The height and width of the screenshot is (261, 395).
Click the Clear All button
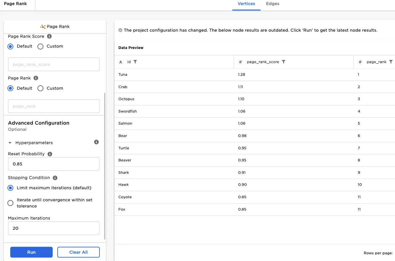(x=78, y=252)
